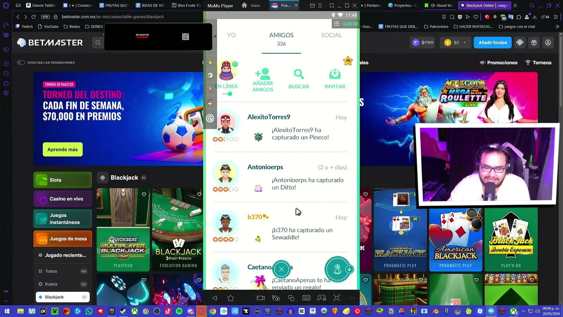Viewport: 563px width, 317px height.
Task: Open YouTube bookmark
Action: pos(48,26)
